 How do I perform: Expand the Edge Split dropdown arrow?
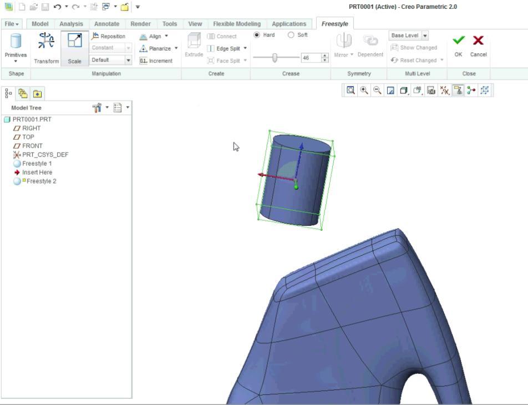[245, 48]
